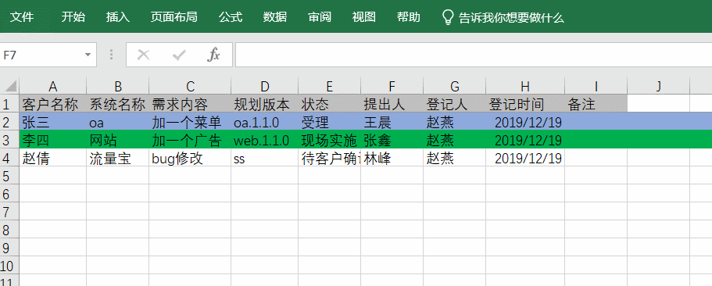712x286 pixels.
Task: Select row 4 header
Action: coord(9,158)
